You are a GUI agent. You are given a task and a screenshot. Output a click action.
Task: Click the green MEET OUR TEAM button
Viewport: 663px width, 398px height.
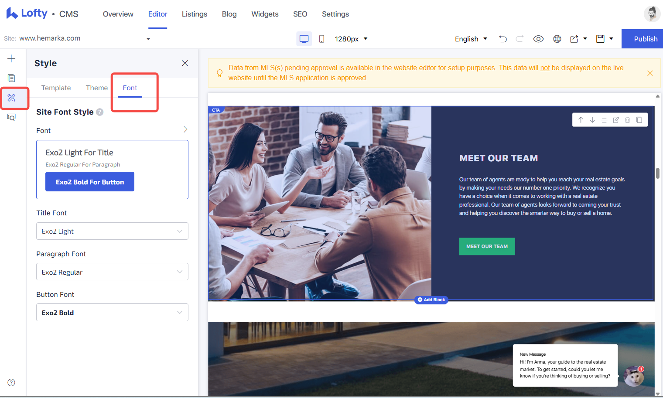(487, 246)
